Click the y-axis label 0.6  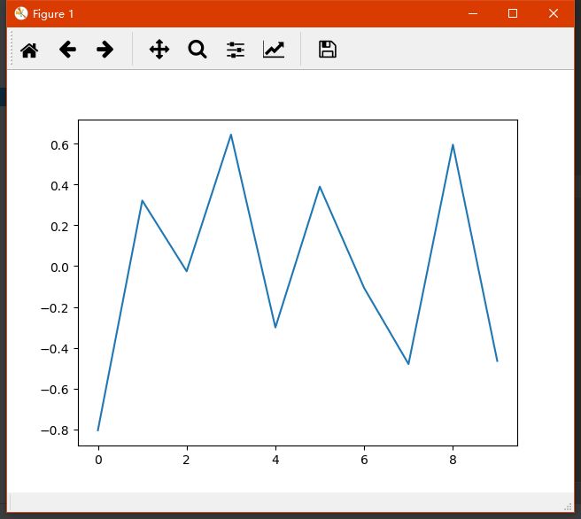(59, 145)
